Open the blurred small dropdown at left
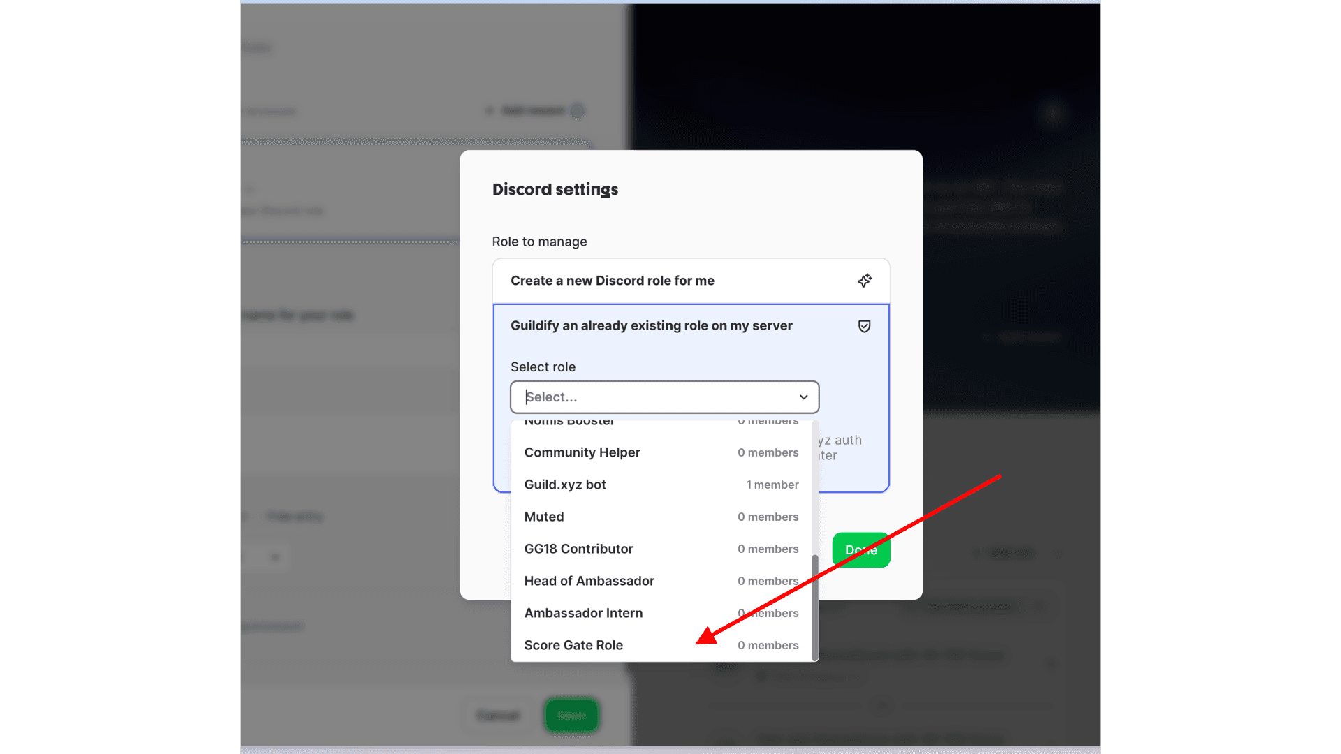The width and height of the screenshot is (1341, 754). pos(274,557)
